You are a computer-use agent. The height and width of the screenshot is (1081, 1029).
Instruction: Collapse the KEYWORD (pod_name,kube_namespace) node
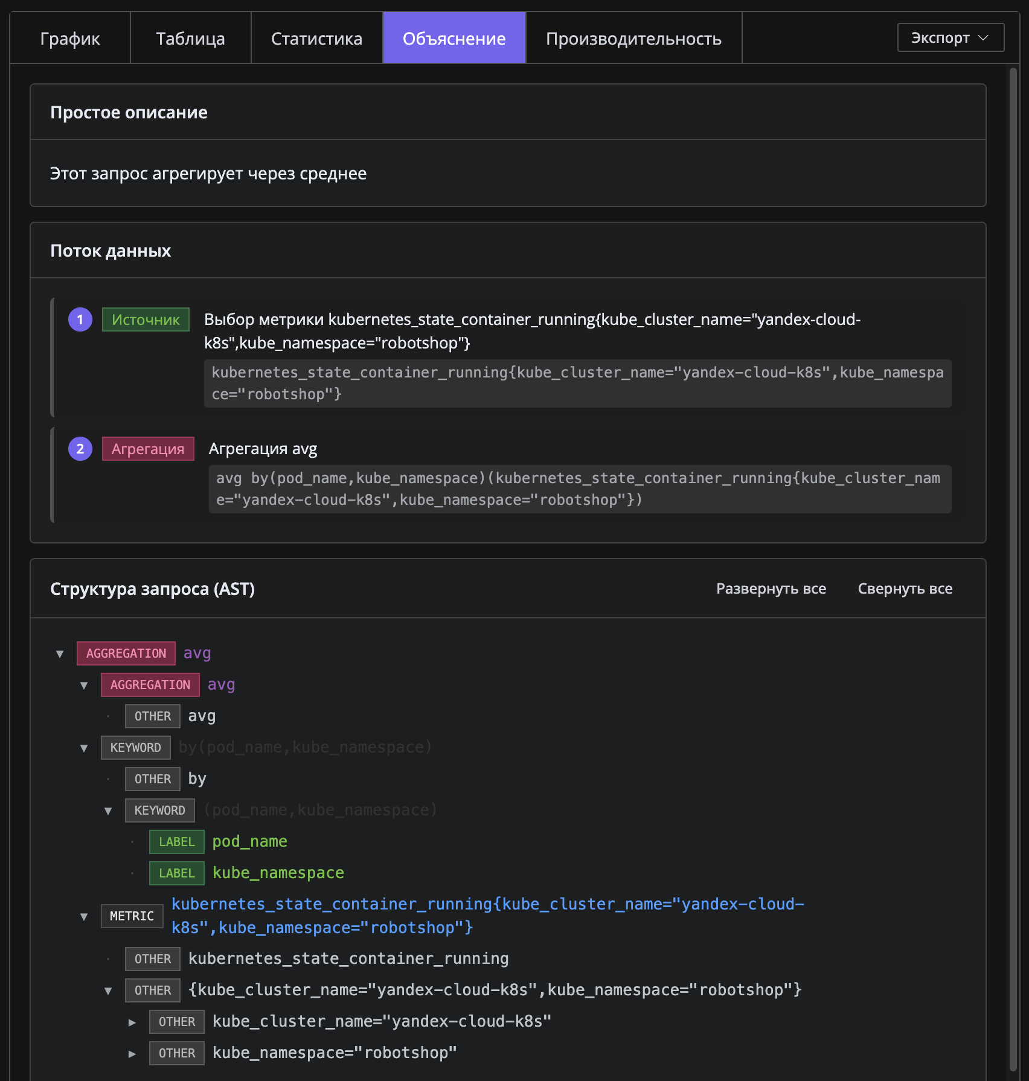pyautogui.click(x=108, y=811)
